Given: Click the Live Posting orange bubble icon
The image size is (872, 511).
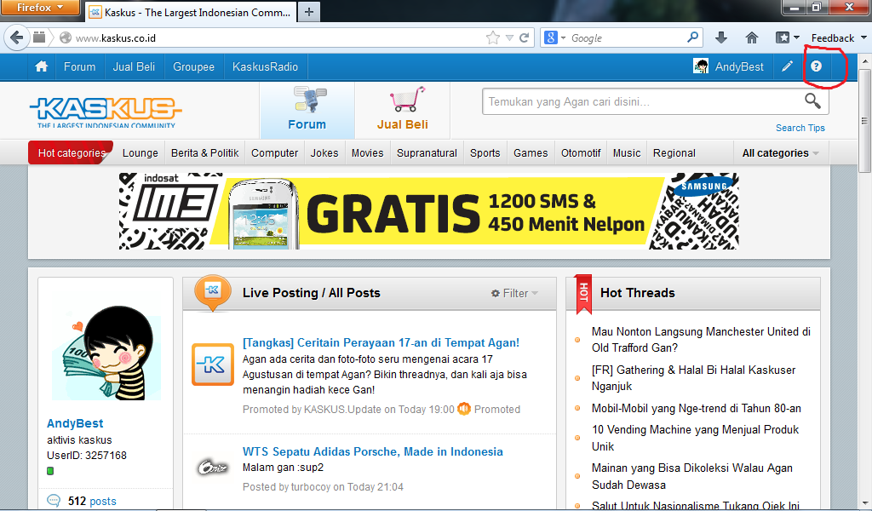Looking at the screenshot, I should click(x=213, y=292).
